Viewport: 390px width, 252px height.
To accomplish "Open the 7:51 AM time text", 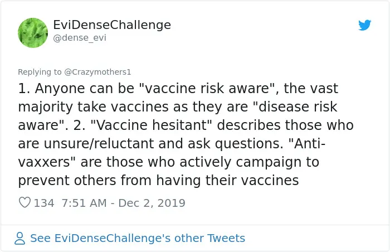I will tap(84, 203).
